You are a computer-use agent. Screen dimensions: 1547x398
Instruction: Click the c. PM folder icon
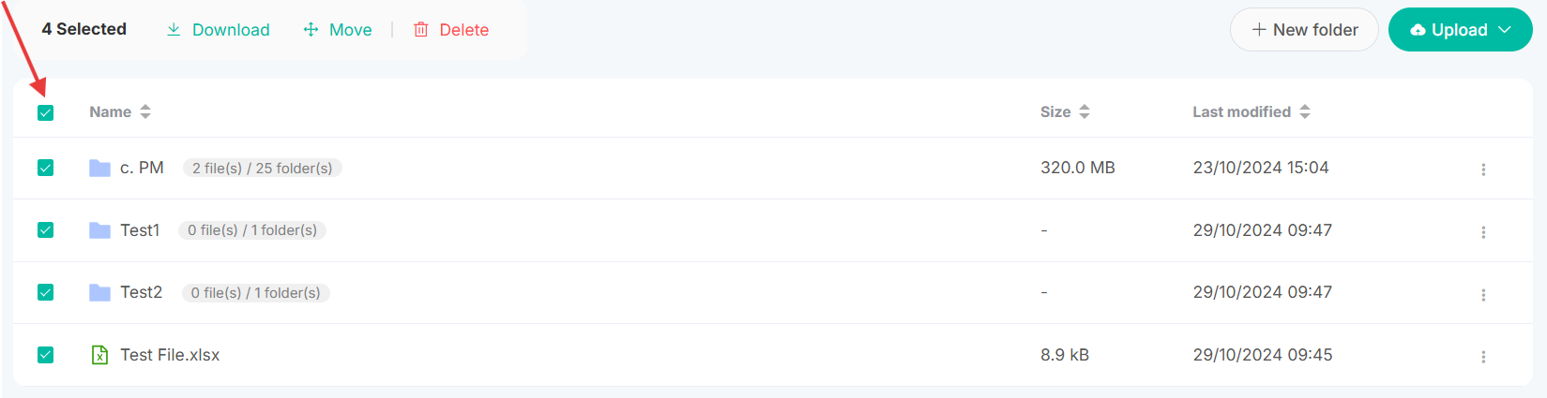click(x=99, y=169)
